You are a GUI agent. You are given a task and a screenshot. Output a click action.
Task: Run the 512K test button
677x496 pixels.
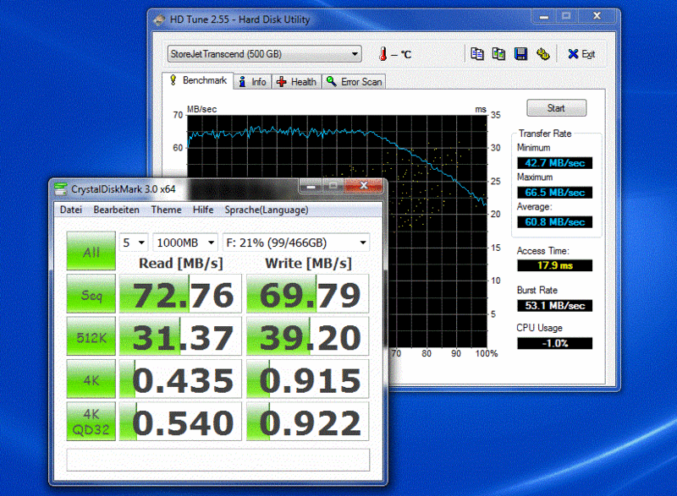[91, 337]
